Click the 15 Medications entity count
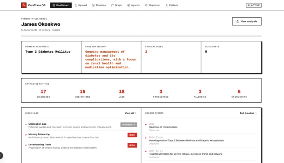The width and height of the screenshot is (284, 163). tap(82, 93)
